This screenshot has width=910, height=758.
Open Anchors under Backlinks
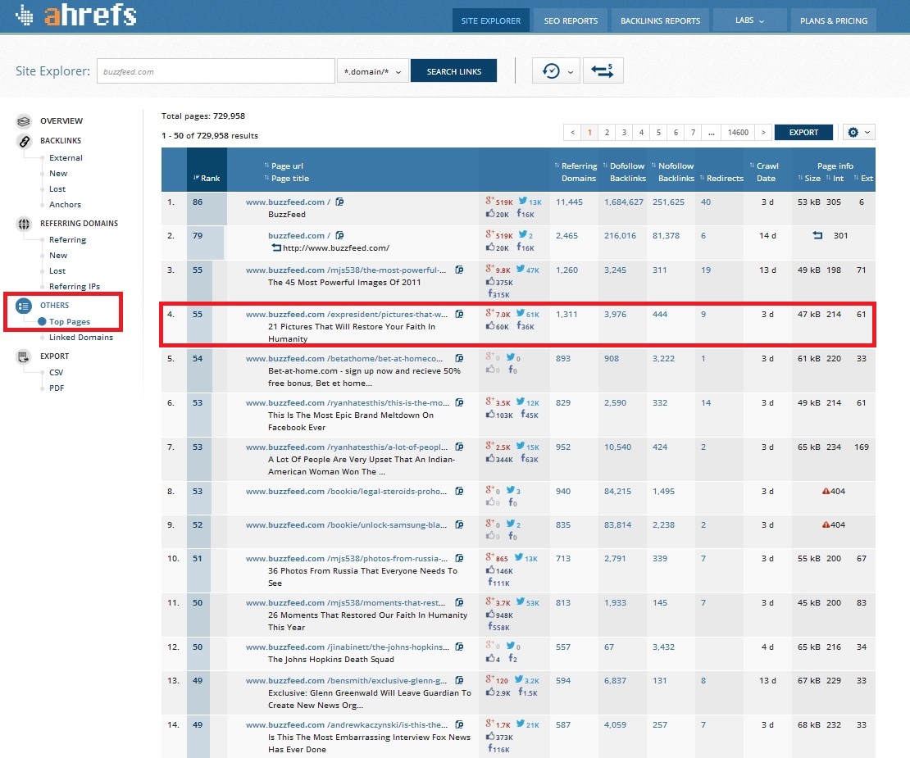pos(65,205)
